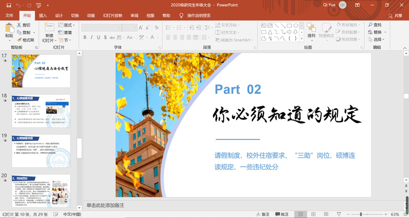Viewport: 409px width, 218px height.
Task: Click the 共享 (Share) button
Action: (x=395, y=15)
